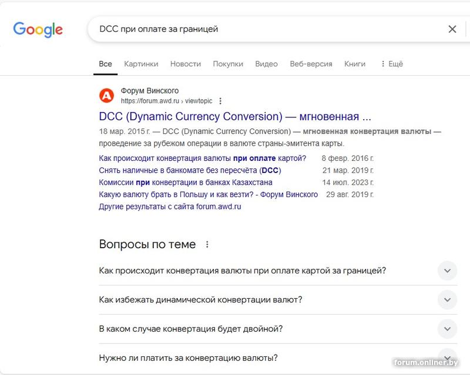
Task: Expand question about конвертация при оплате картой за границей
Action: pos(447,271)
